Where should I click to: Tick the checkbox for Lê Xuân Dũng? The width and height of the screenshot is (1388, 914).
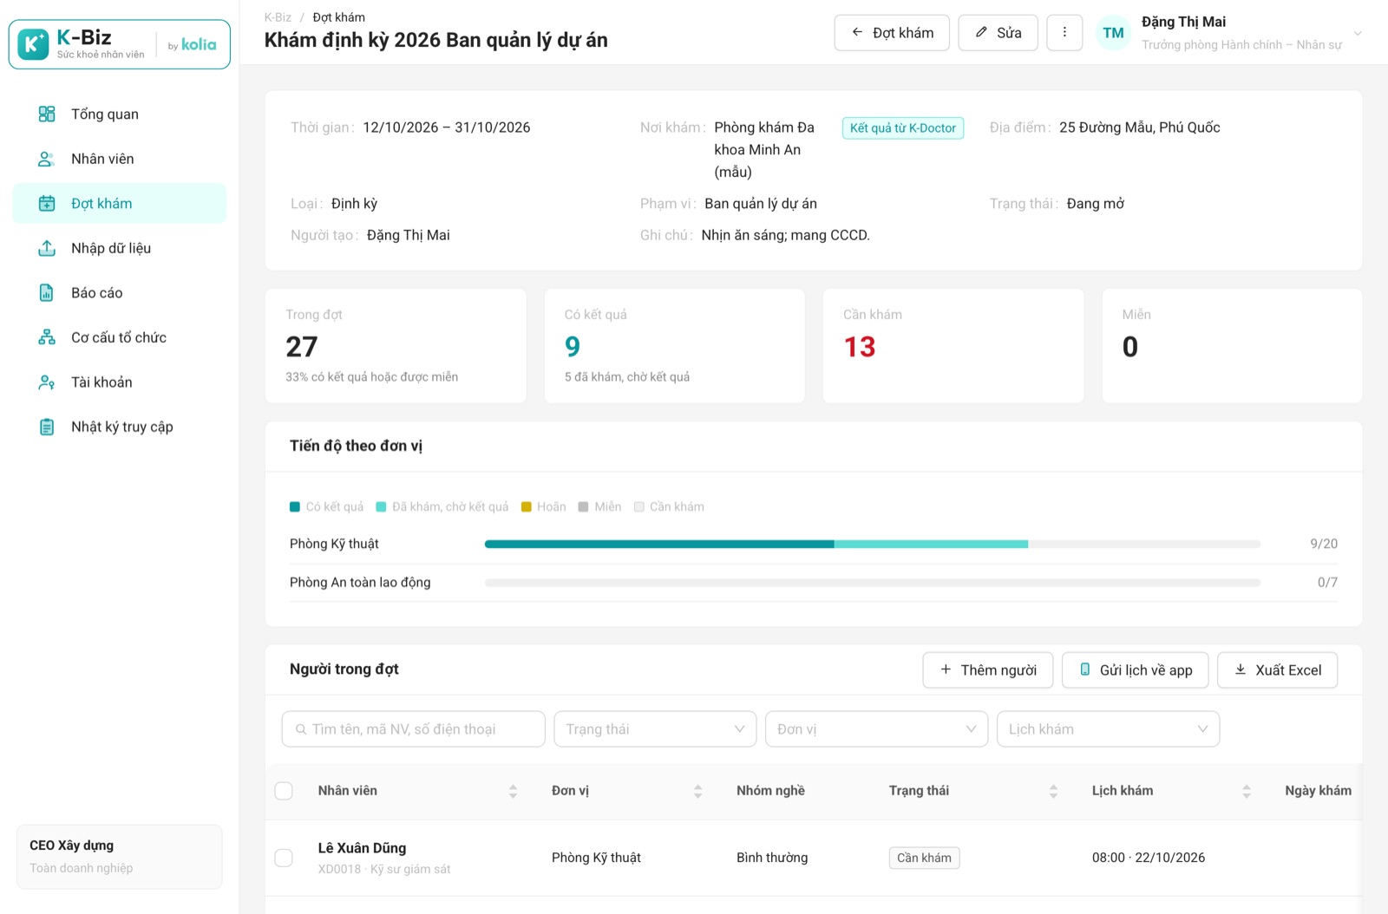coord(284,858)
